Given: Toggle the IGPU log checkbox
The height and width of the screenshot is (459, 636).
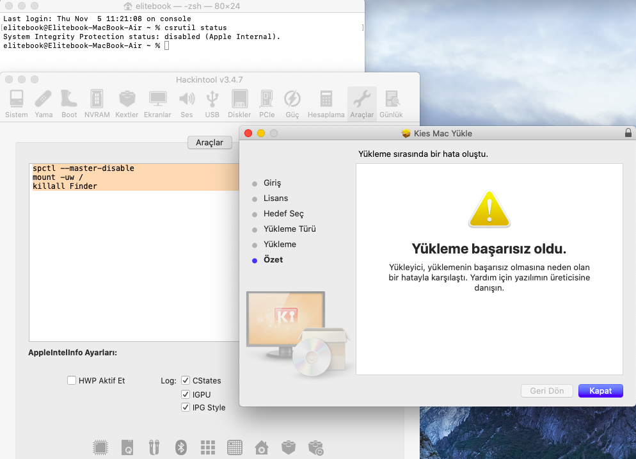Looking at the screenshot, I should click(x=186, y=394).
